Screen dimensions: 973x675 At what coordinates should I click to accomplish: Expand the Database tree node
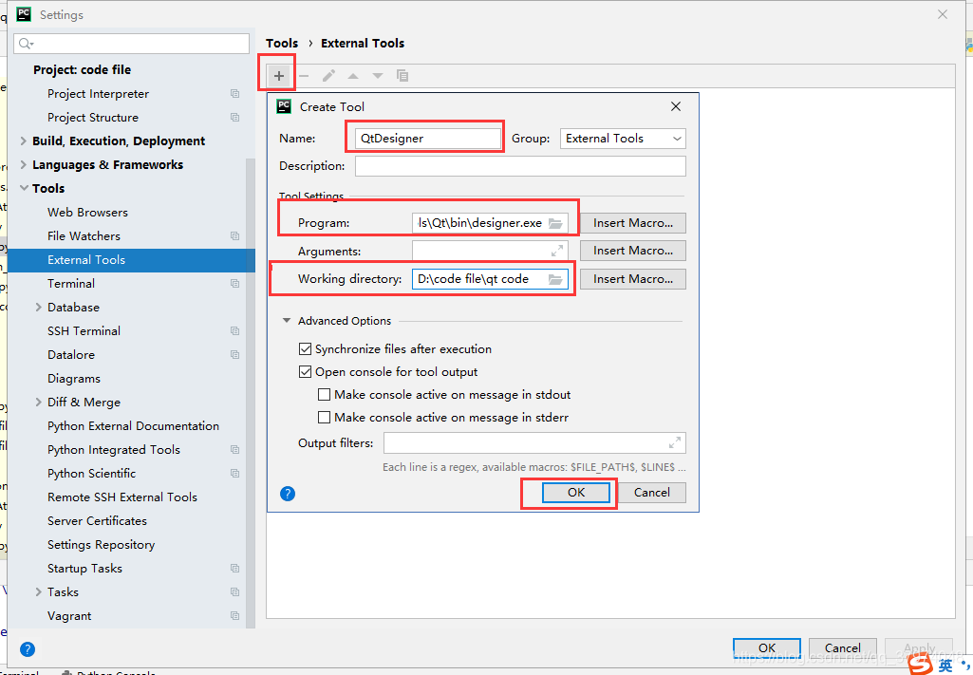[x=39, y=307]
